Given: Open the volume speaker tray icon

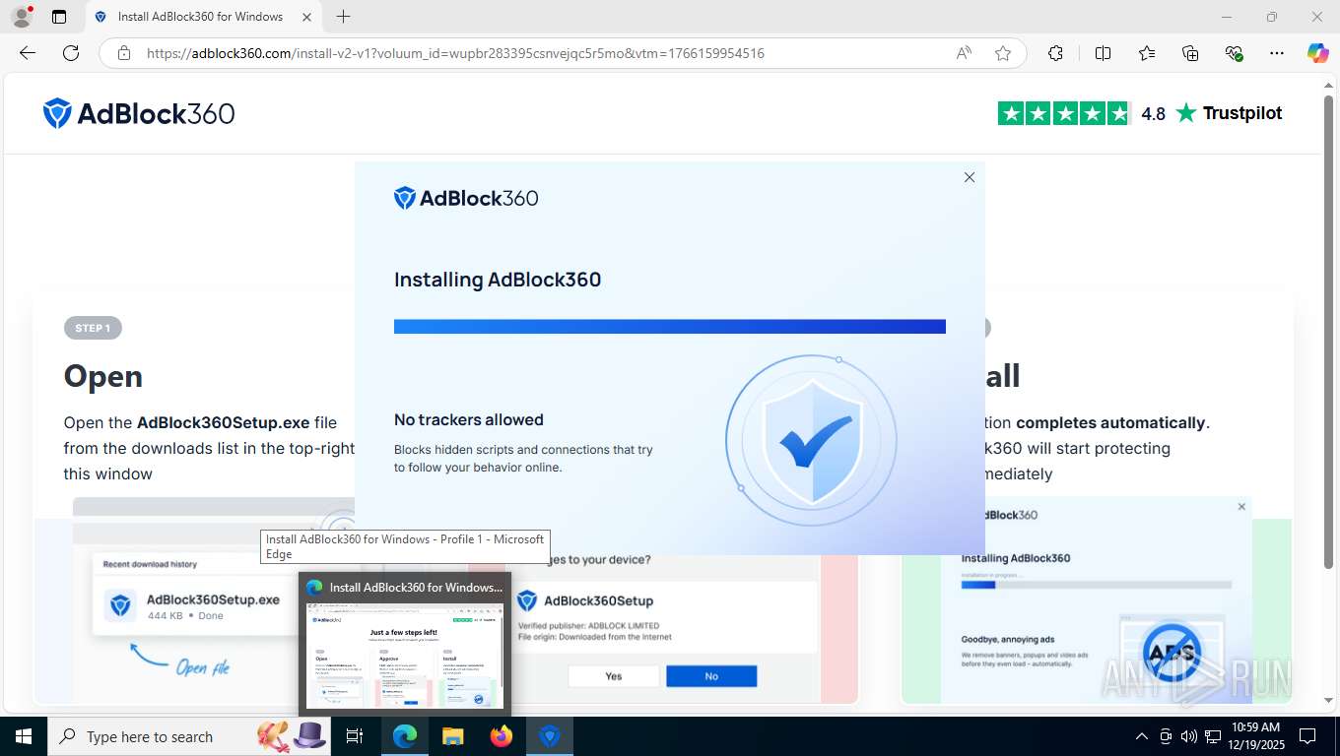Looking at the screenshot, I should [1189, 736].
